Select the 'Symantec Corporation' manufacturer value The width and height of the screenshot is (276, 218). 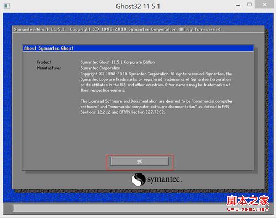(x=100, y=68)
